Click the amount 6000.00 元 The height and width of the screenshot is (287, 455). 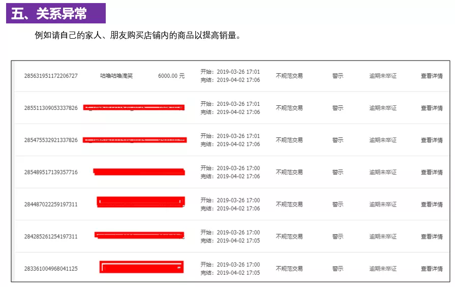[171, 76]
